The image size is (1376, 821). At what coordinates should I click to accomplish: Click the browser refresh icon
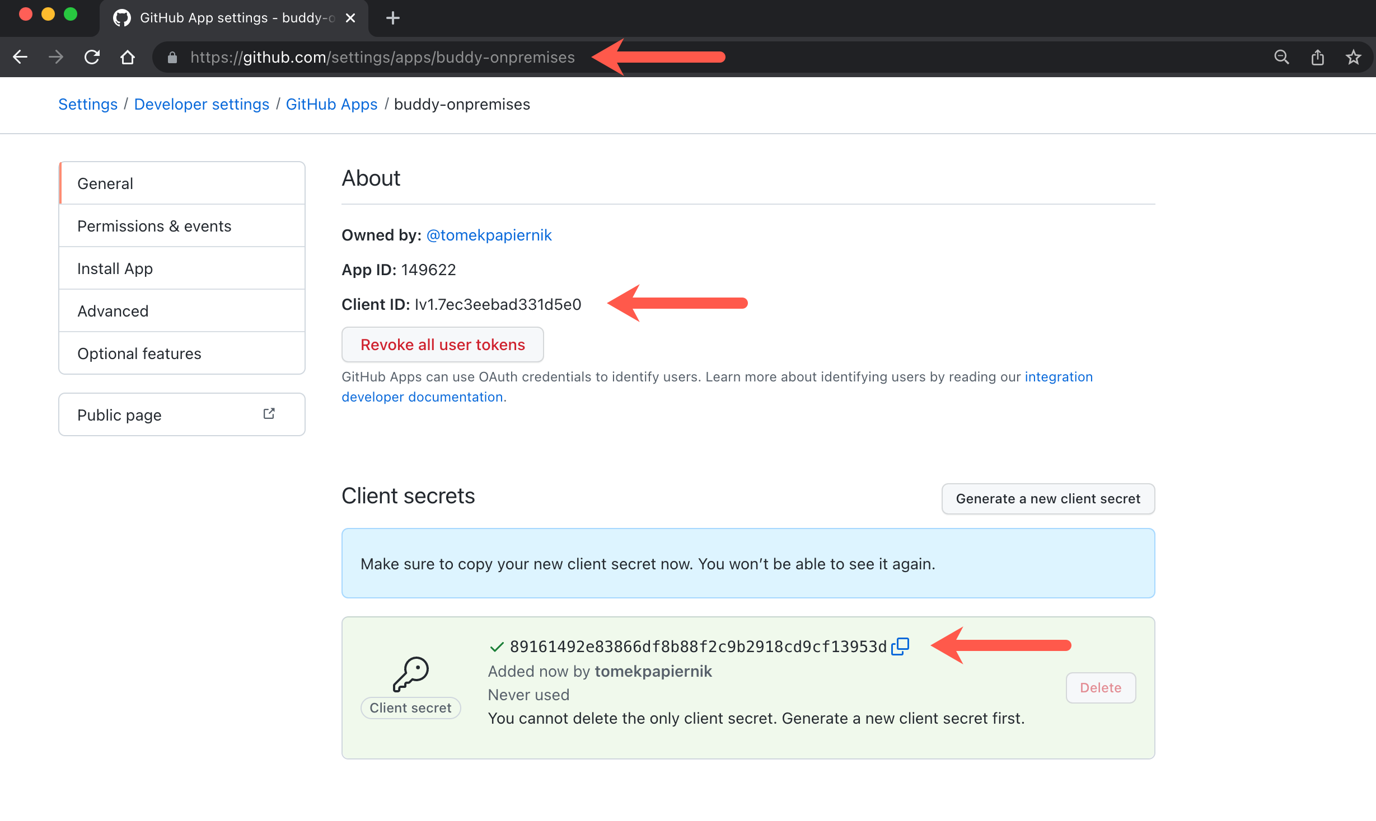point(91,56)
